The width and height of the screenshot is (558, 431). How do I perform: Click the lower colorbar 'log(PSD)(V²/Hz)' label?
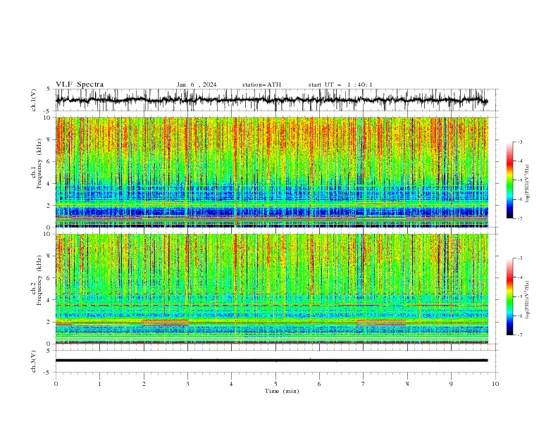pos(528,299)
